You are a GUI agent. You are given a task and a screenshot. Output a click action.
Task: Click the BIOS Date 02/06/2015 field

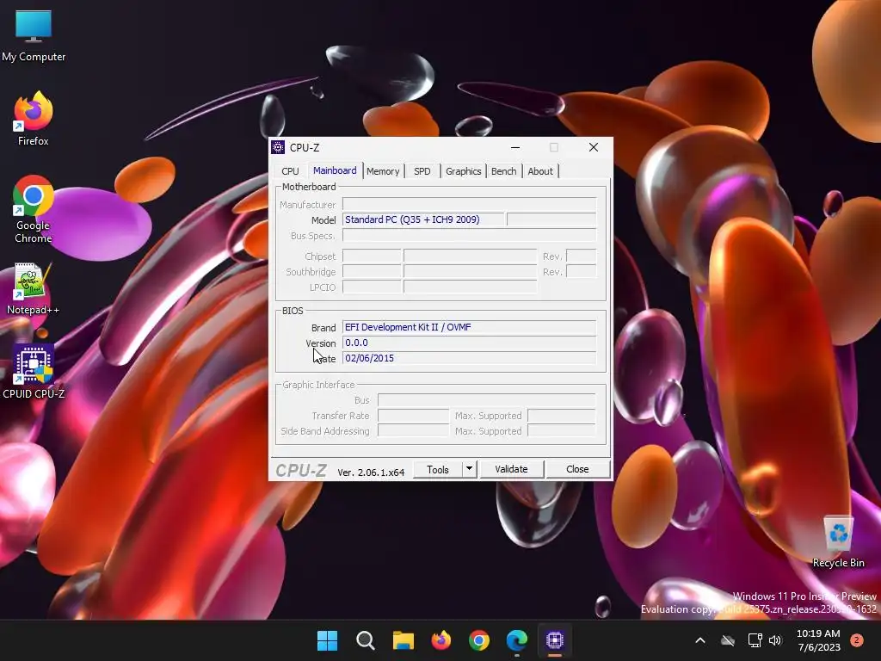coord(469,358)
